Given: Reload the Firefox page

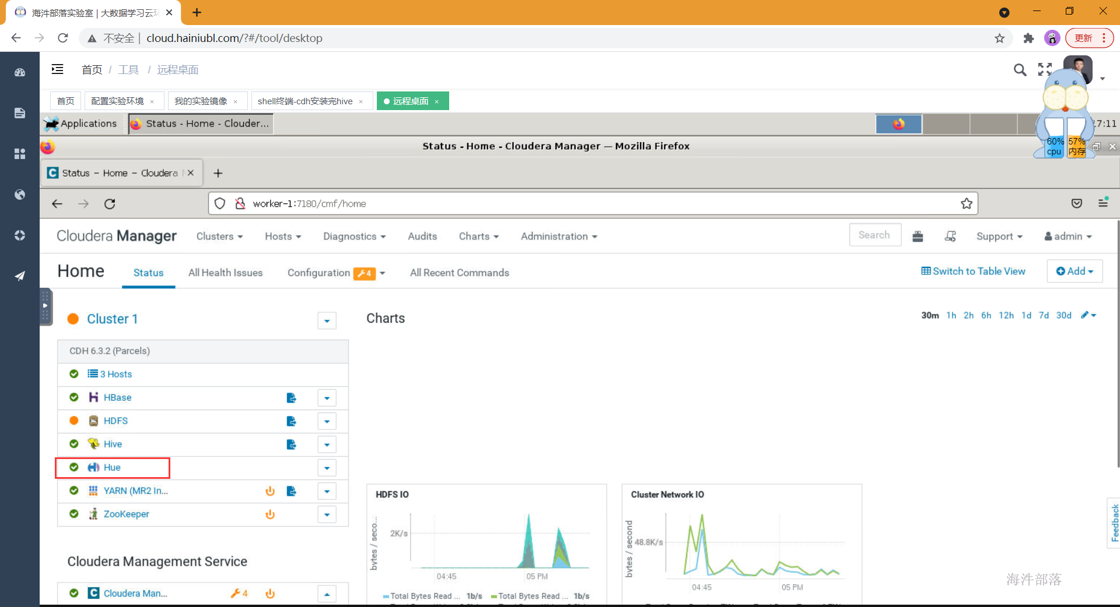Looking at the screenshot, I should coord(110,203).
